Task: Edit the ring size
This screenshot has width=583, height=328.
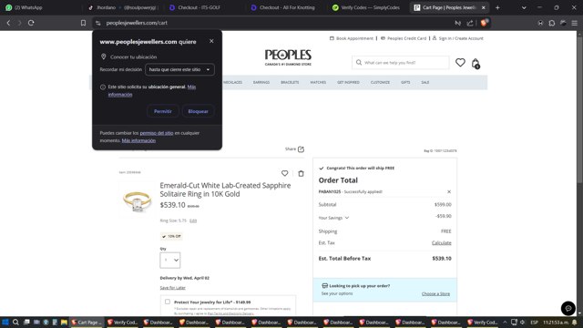Action: pos(193,220)
